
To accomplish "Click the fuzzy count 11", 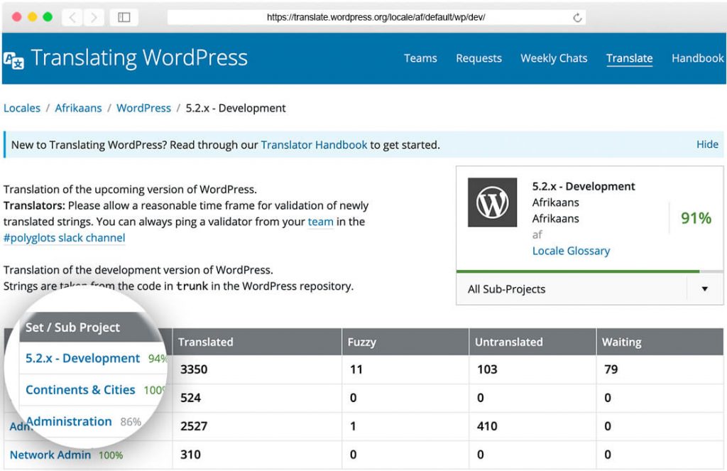I will 356,369.
